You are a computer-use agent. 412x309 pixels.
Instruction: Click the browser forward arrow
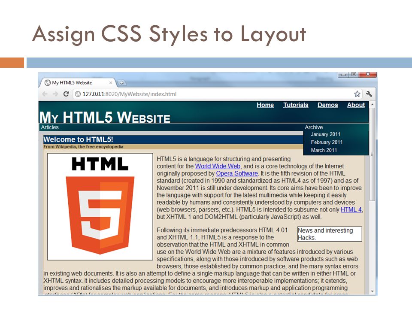(55, 94)
